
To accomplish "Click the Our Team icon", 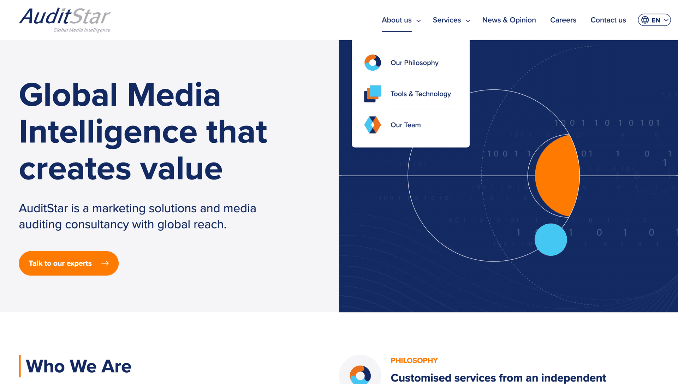I will pos(372,124).
